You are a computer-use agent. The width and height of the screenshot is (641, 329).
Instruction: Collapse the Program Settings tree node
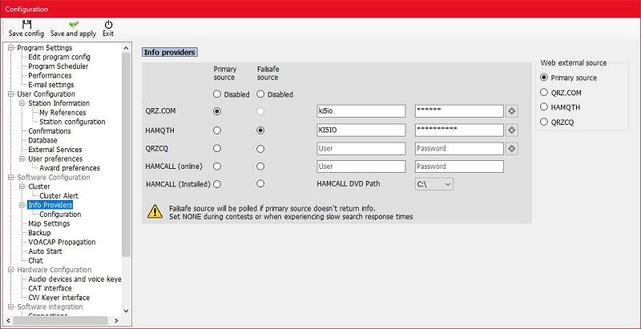(11, 48)
